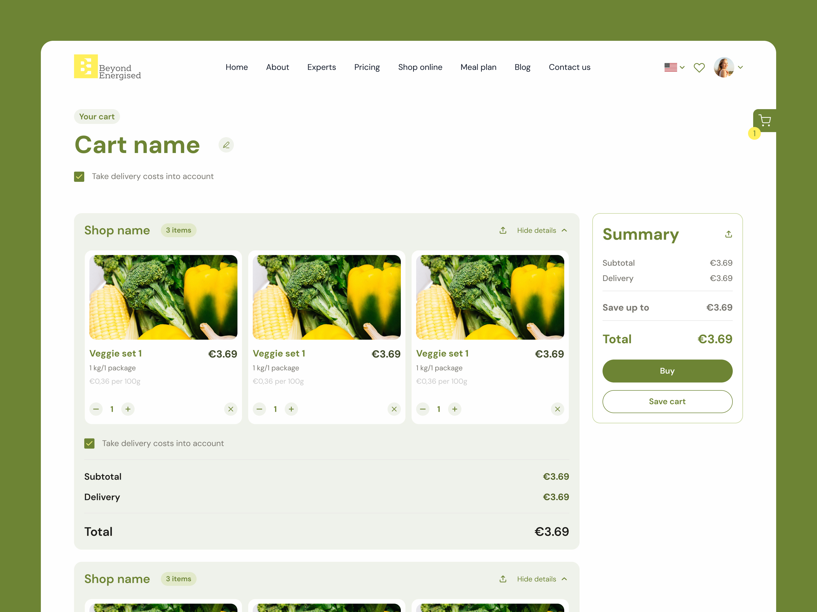This screenshot has width=817, height=612.
Task: Go to Meal plan page
Action: (x=478, y=67)
